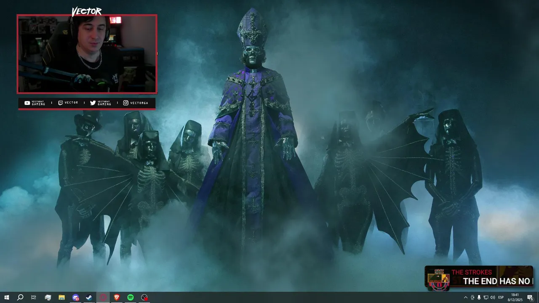The image size is (539, 303).
Task: Click the Twitter bird in the social bar
Action: tap(93, 103)
